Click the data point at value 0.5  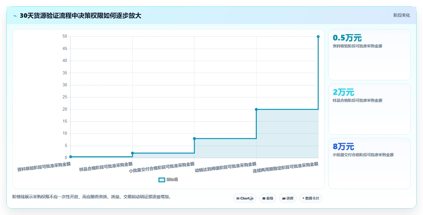click(70, 157)
